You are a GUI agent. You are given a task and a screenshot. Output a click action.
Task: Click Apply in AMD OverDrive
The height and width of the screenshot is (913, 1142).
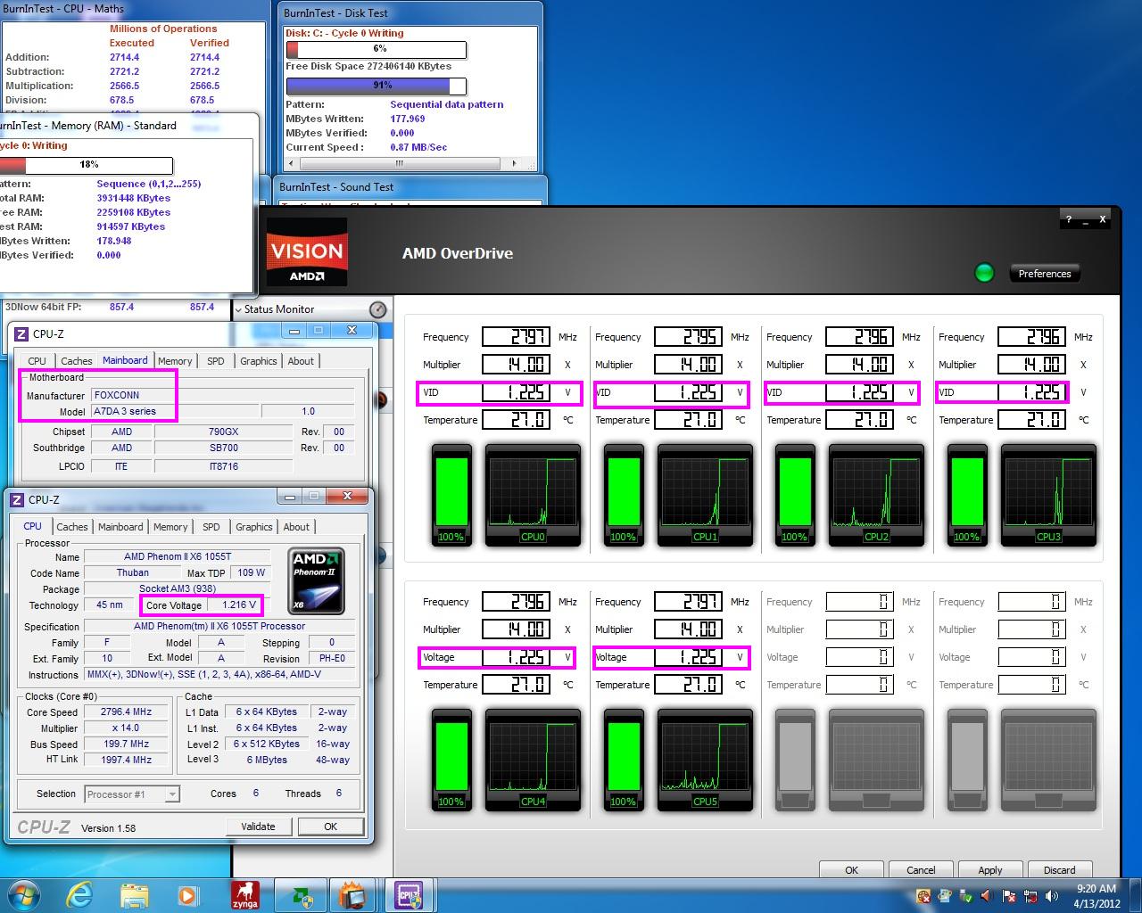(990, 870)
